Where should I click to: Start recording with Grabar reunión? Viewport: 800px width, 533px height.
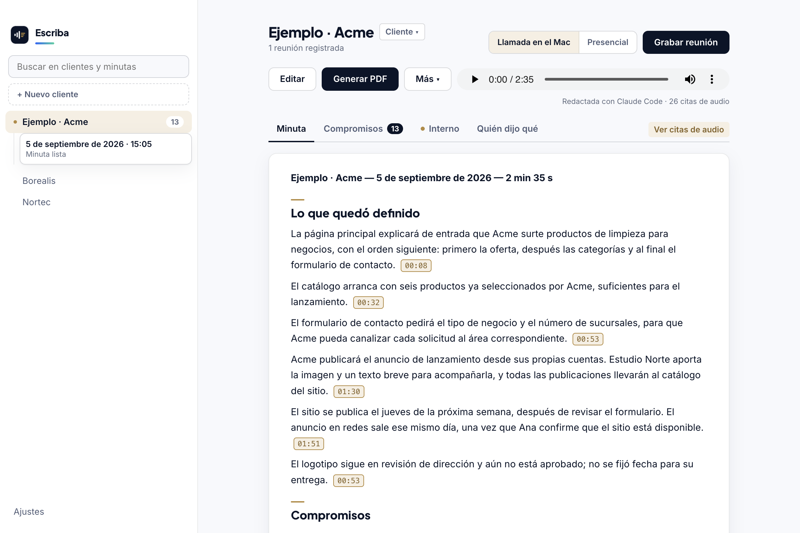coord(686,42)
